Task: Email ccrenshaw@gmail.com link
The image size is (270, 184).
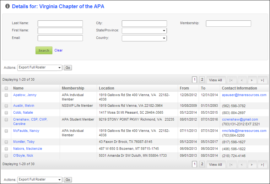Action: click(x=240, y=119)
